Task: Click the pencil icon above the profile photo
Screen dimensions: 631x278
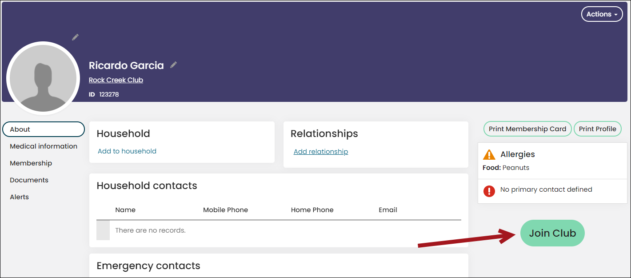Action: click(x=75, y=37)
